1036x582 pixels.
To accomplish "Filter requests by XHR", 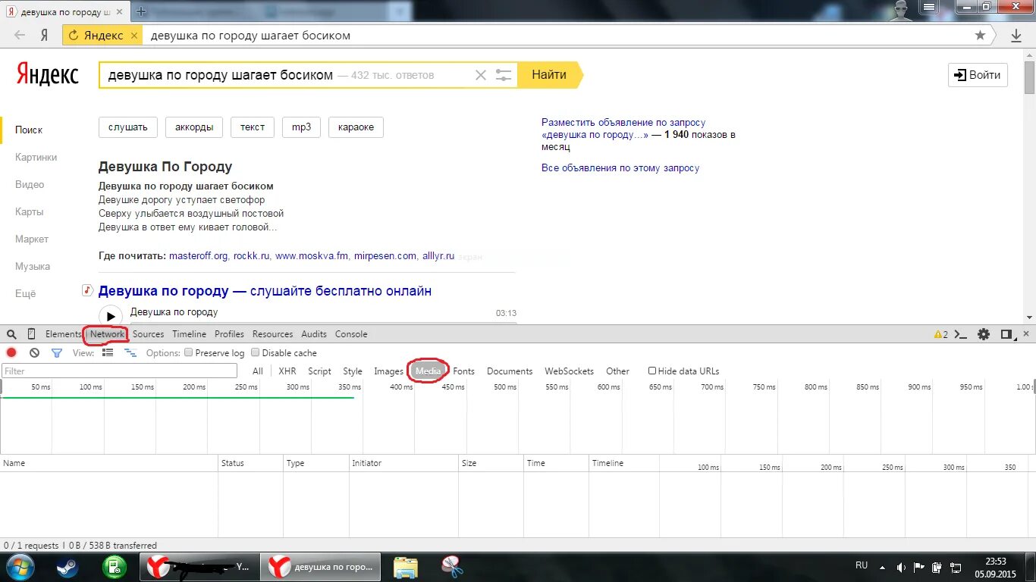I will click(287, 371).
